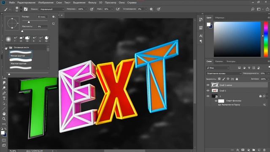The height and width of the screenshot is (152, 270).
Task: Open the layer filter kind dropdown 'Вид'
Action: click(218, 68)
